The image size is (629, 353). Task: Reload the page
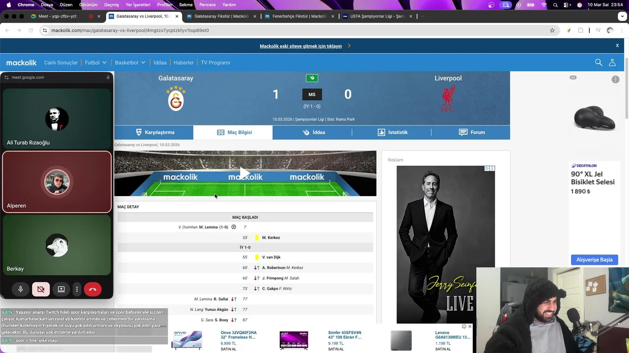point(30,30)
